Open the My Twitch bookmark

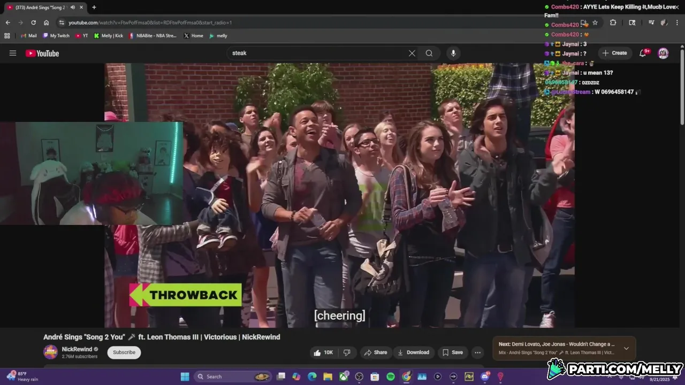pos(56,36)
